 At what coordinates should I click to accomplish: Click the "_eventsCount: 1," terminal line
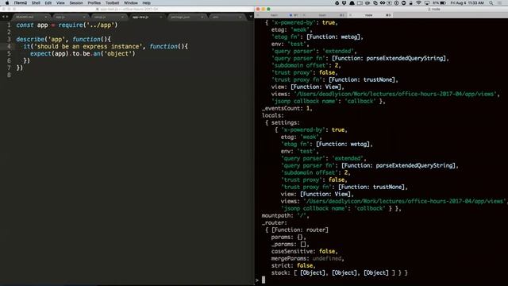(287, 108)
